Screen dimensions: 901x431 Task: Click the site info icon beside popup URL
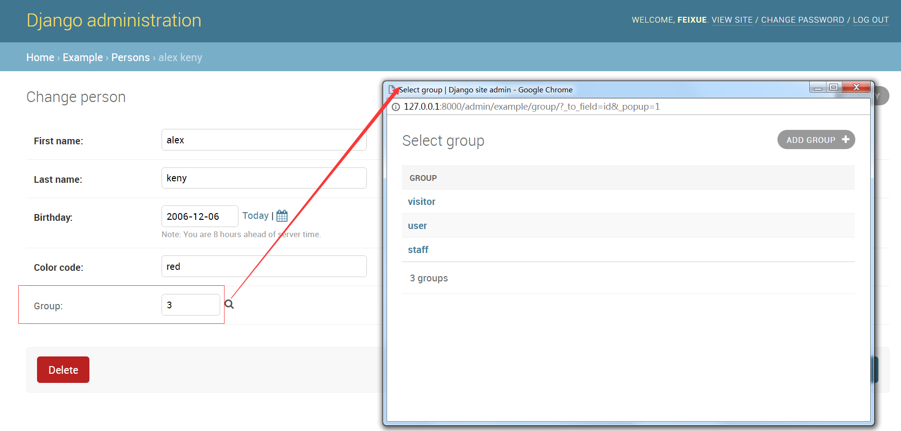click(x=396, y=107)
